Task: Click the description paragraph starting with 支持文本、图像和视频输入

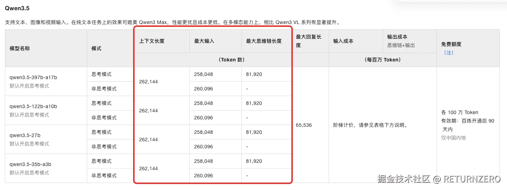Action: [173, 22]
